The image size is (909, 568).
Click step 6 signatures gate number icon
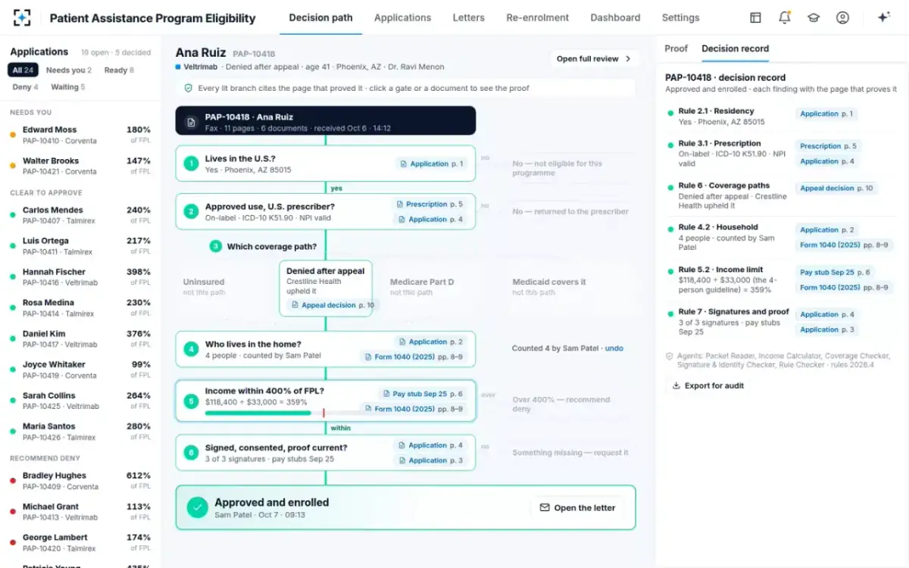click(192, 452)
